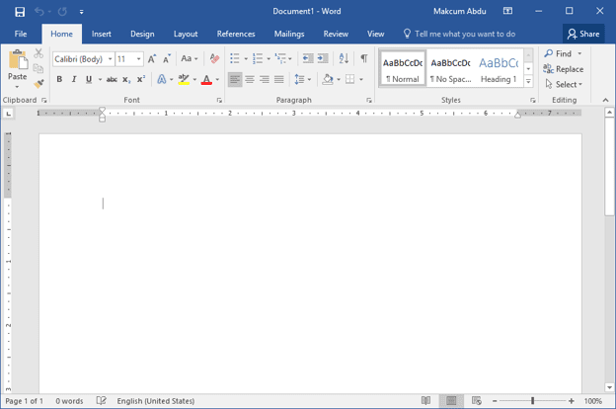Image resolution: width=616 pixels, height=409 pixels.
Task: Switch to the Mailings tab
Action: pyautogui.click(x=289, y=34)
